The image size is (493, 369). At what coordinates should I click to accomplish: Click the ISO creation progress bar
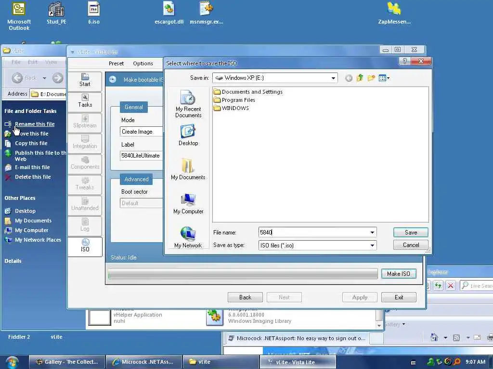pyautogui.click(x=243, y=273)
